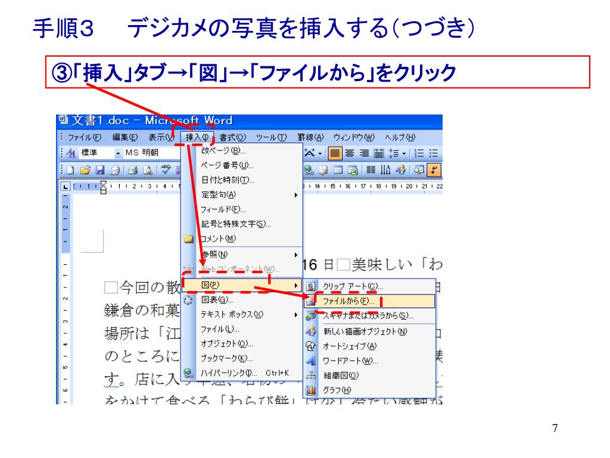Click scanner icon beside スキャナまたはカメラから
The width and height of the screenshot is (610, 458).
coord(310,316)
